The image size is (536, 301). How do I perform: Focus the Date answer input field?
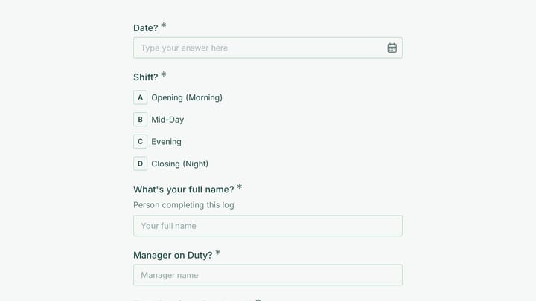click(x=268, y=48)
